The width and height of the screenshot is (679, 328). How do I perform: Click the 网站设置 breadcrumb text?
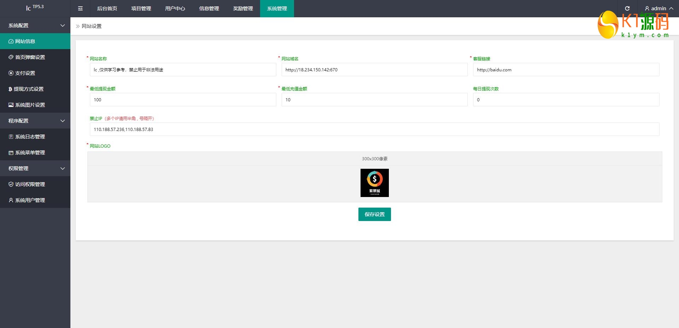pos(92,26)
